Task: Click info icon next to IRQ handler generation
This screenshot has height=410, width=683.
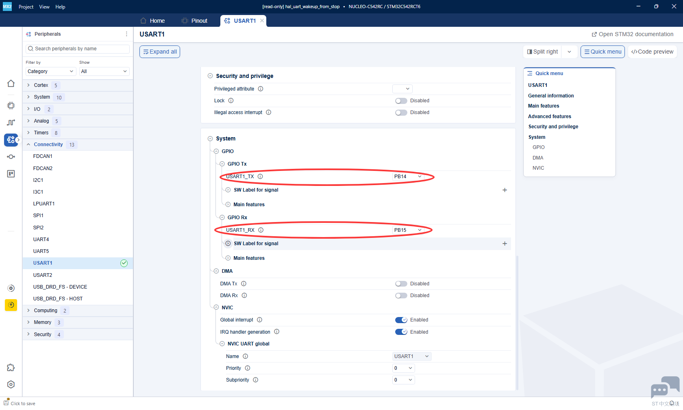Action: 276,332
